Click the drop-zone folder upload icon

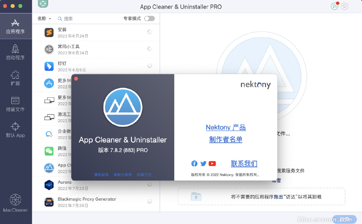[x=196, y=196]
